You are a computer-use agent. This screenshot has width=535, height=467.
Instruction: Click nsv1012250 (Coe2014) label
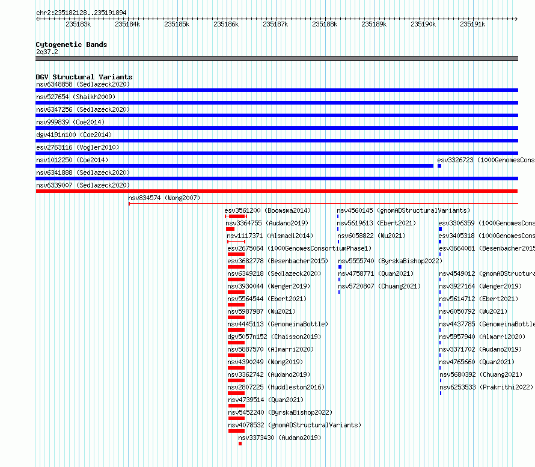[x=72, y=160]
